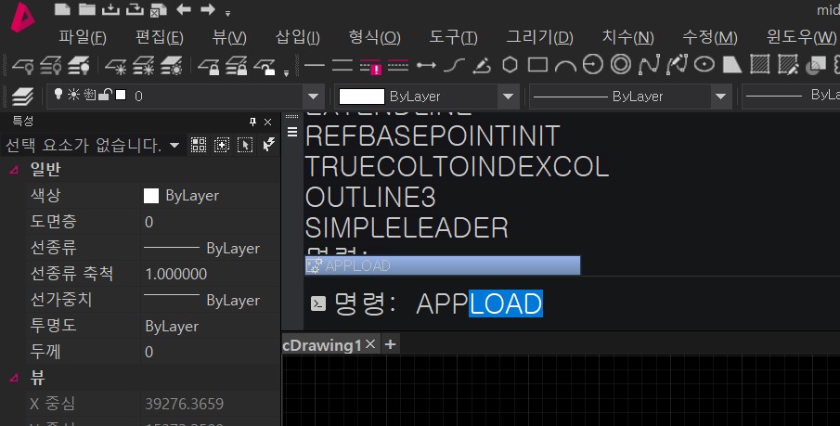Click the command window hamburger menu icon
The width and height of the screenshot is (840, 426).
tap(292, 132)
